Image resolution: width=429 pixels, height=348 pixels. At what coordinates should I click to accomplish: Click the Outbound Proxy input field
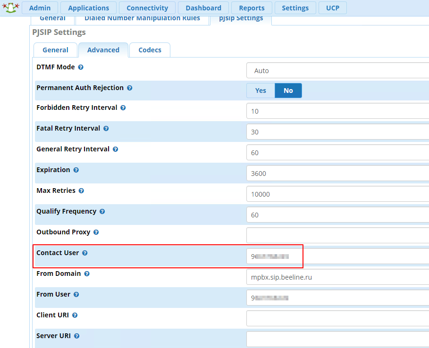(x=337, y=235)
